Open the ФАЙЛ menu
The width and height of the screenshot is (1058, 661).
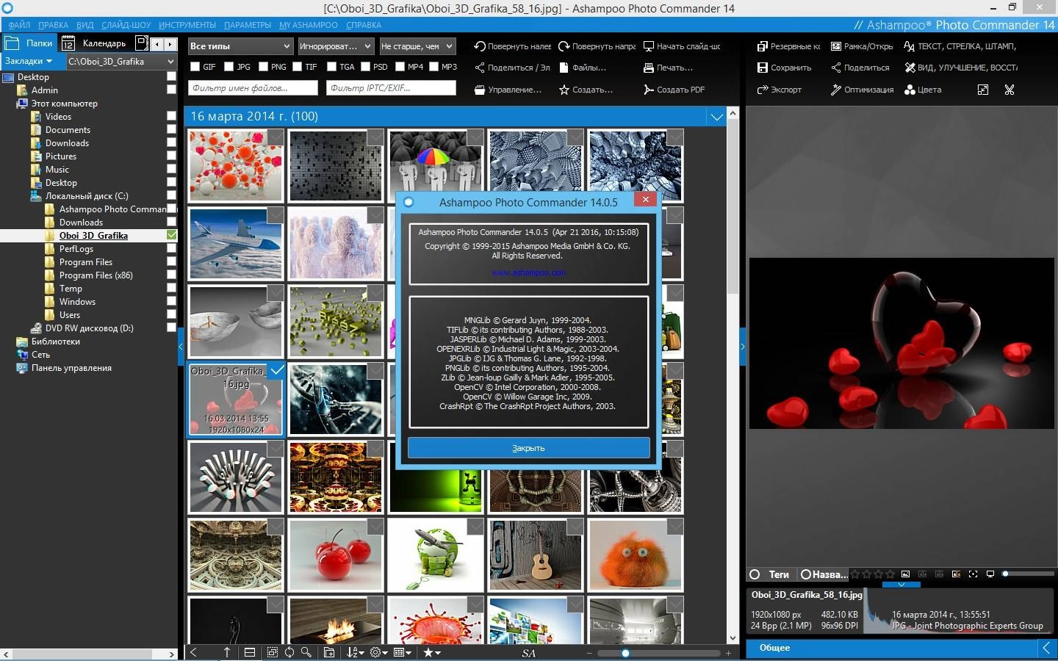[19, 25]
